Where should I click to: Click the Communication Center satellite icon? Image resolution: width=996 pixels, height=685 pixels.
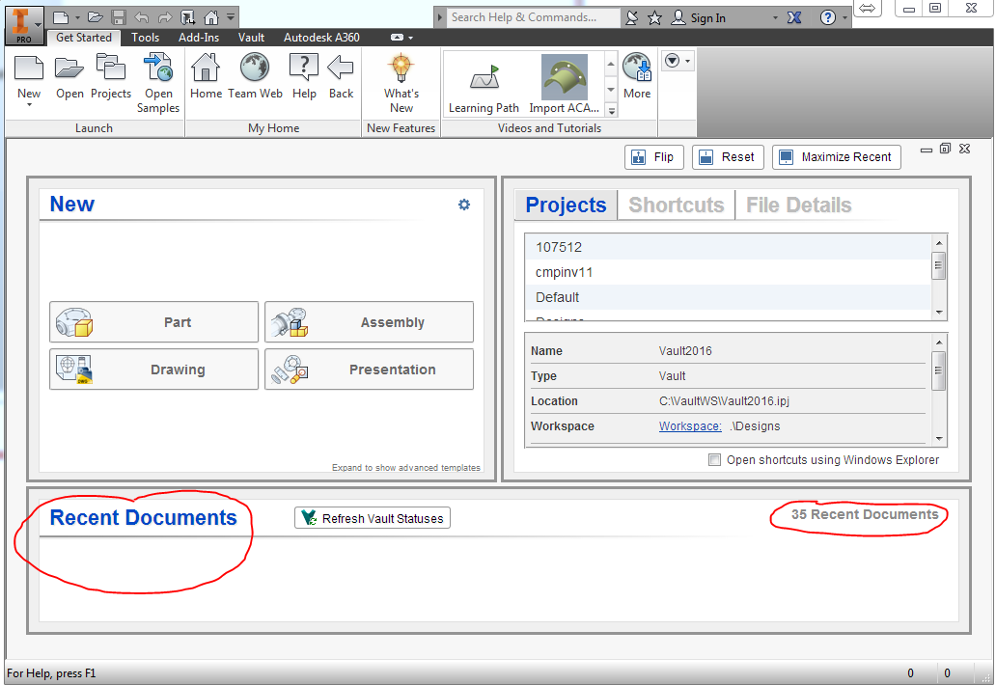[631, 17]
